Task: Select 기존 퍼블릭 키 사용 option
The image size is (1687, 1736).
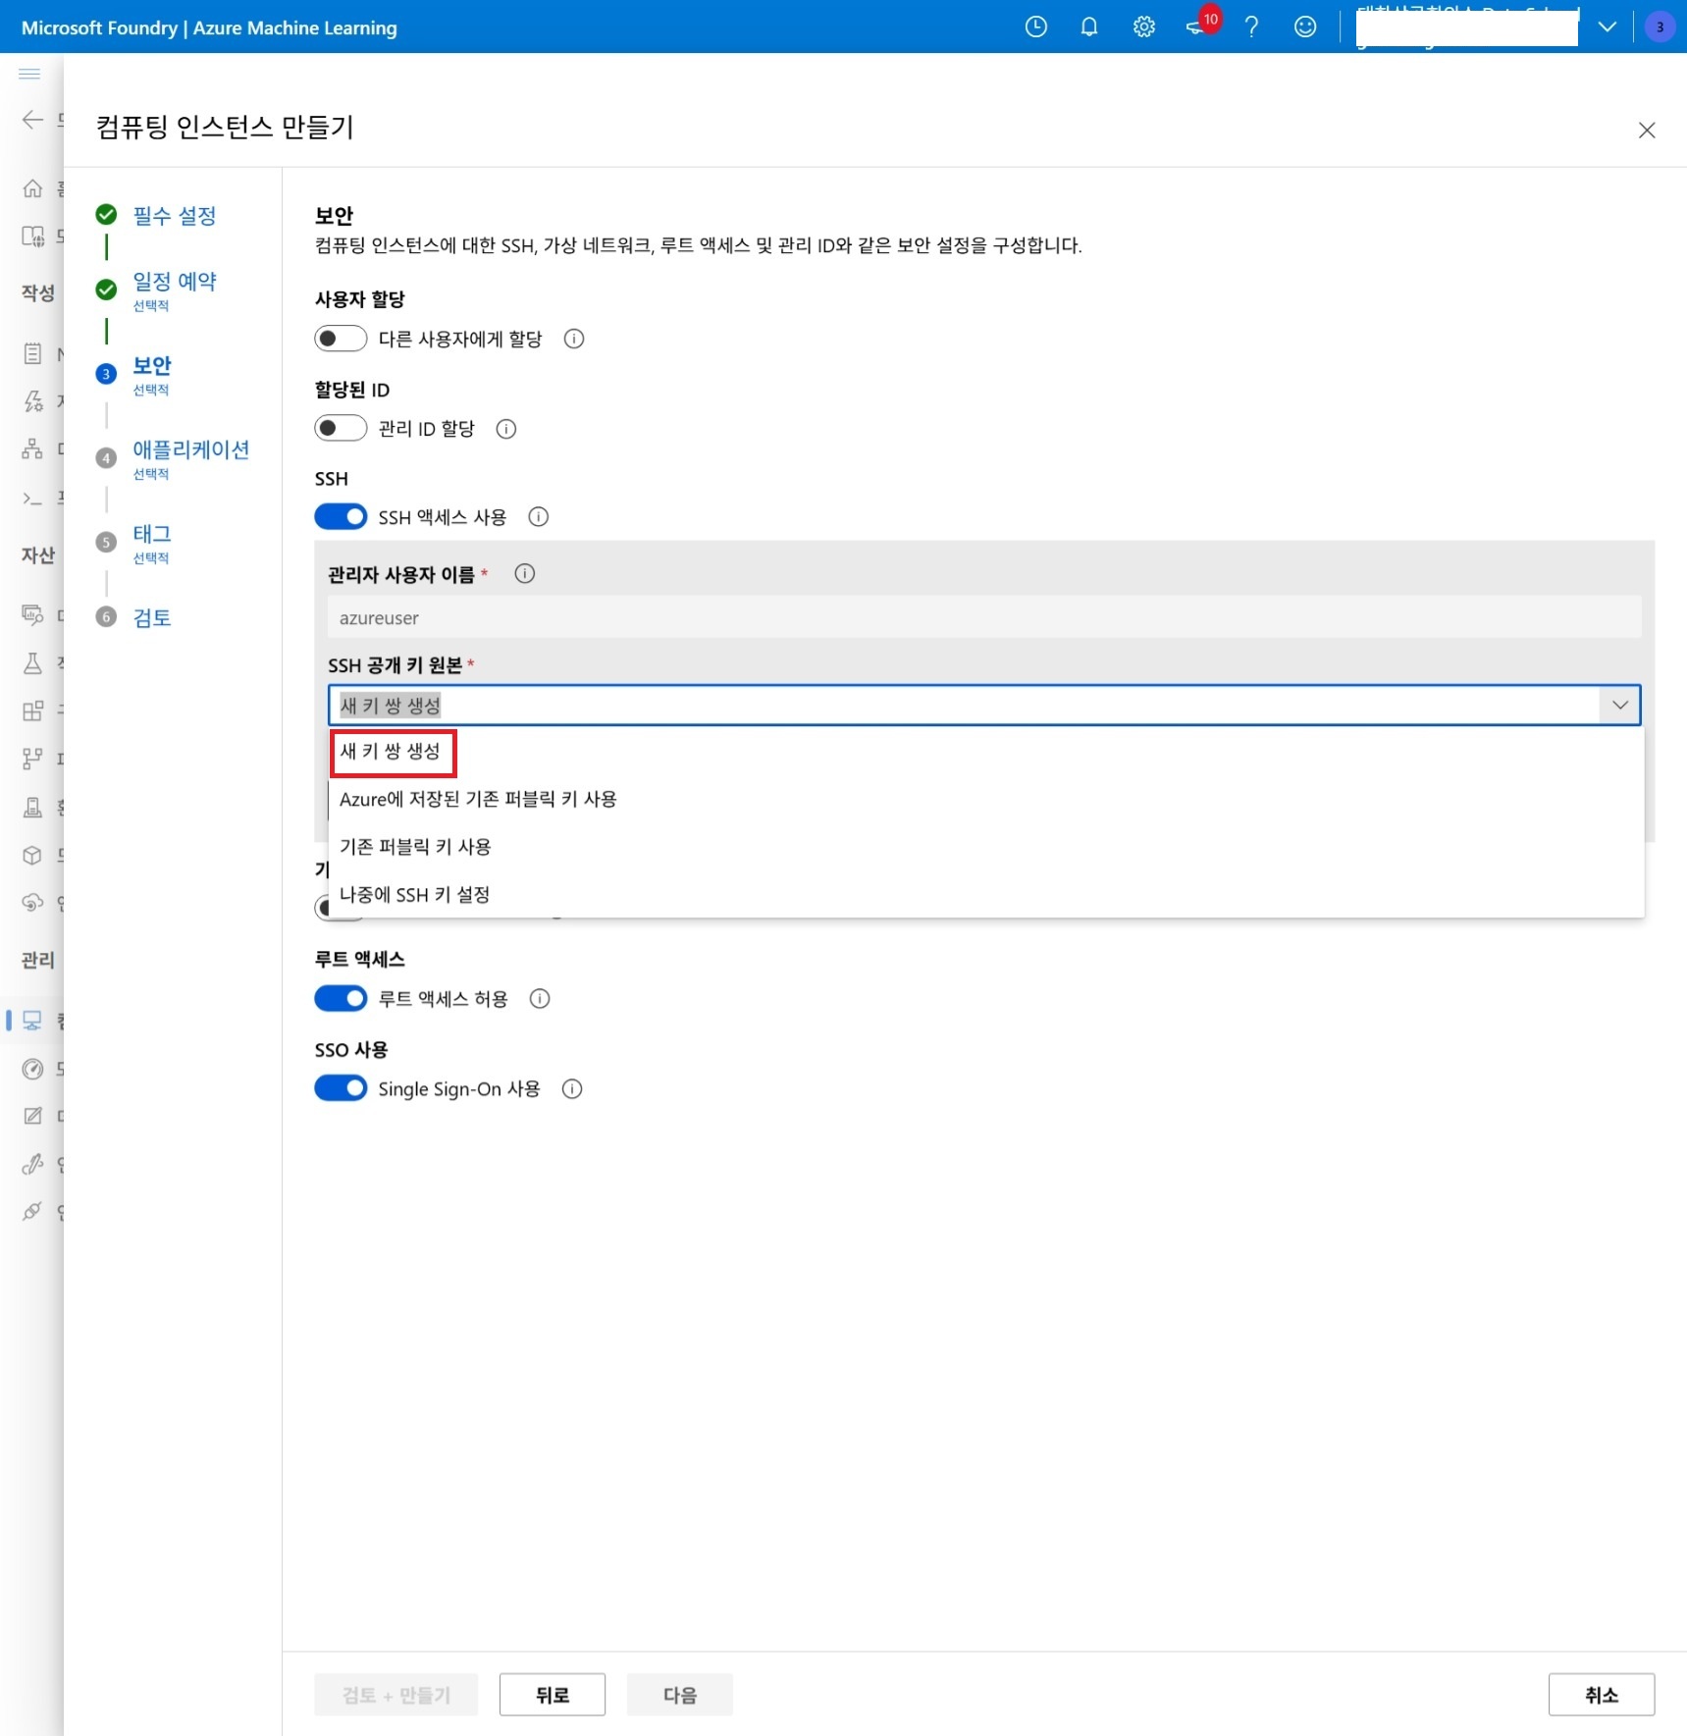Action: (986, 847)
